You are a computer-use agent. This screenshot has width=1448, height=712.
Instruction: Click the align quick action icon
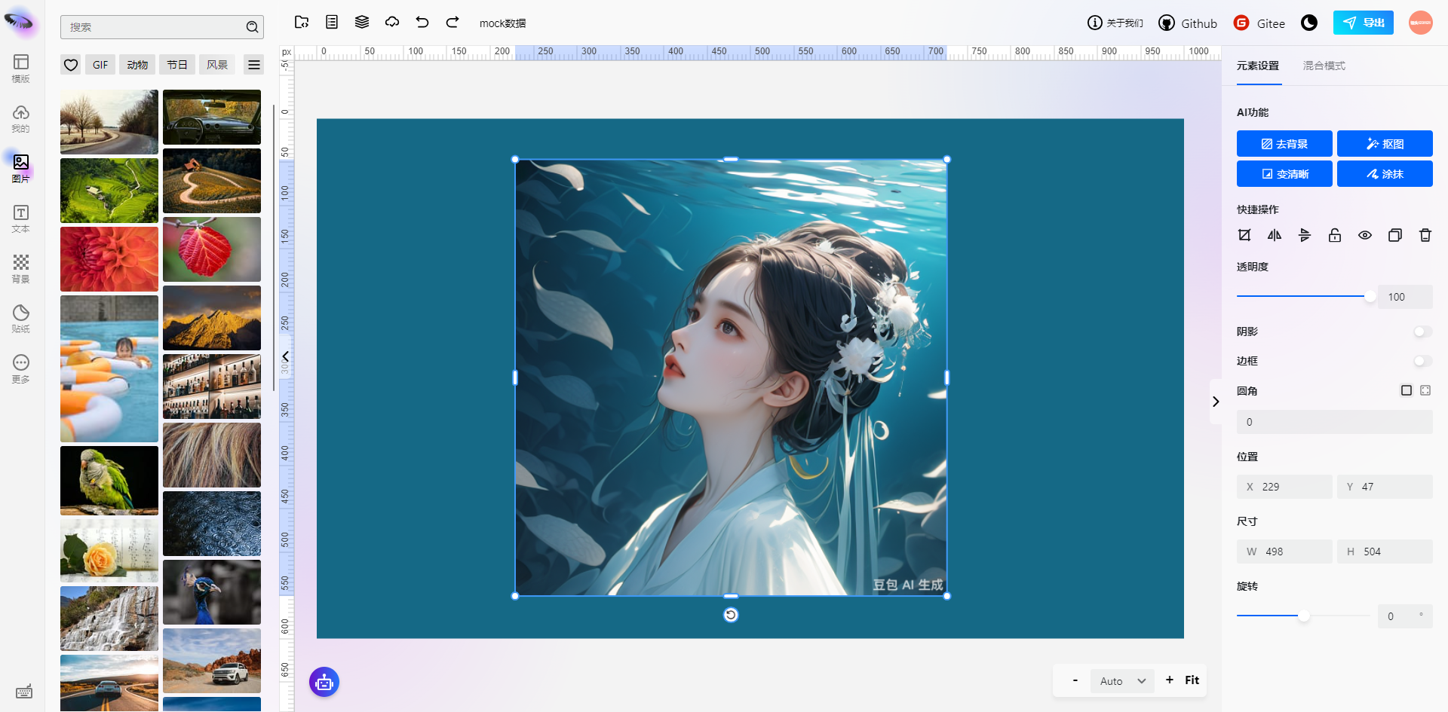point(1305,235)
